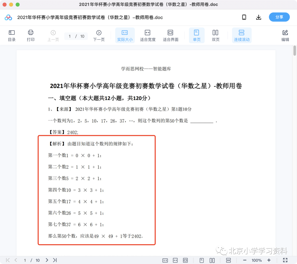Click the line 那么第50个数 conclusion
This screenshot has height=264, width=297.
coord(95,236)
